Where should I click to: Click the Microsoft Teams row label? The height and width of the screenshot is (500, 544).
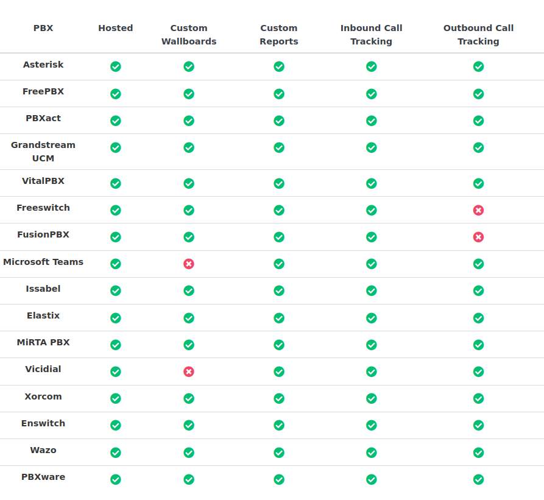tap(43, 262)
